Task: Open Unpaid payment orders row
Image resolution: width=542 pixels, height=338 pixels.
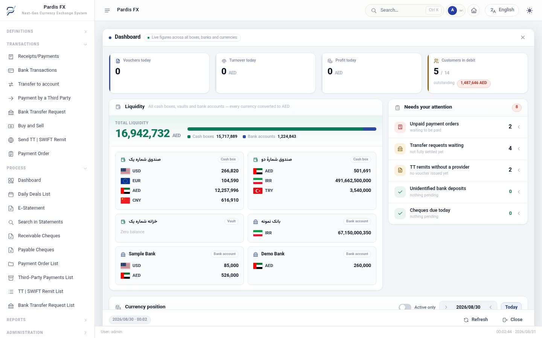Action: [x=458, y=127]
